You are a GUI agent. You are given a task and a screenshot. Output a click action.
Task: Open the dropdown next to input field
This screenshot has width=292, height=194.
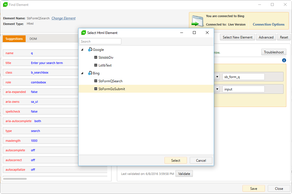point(217,89)
